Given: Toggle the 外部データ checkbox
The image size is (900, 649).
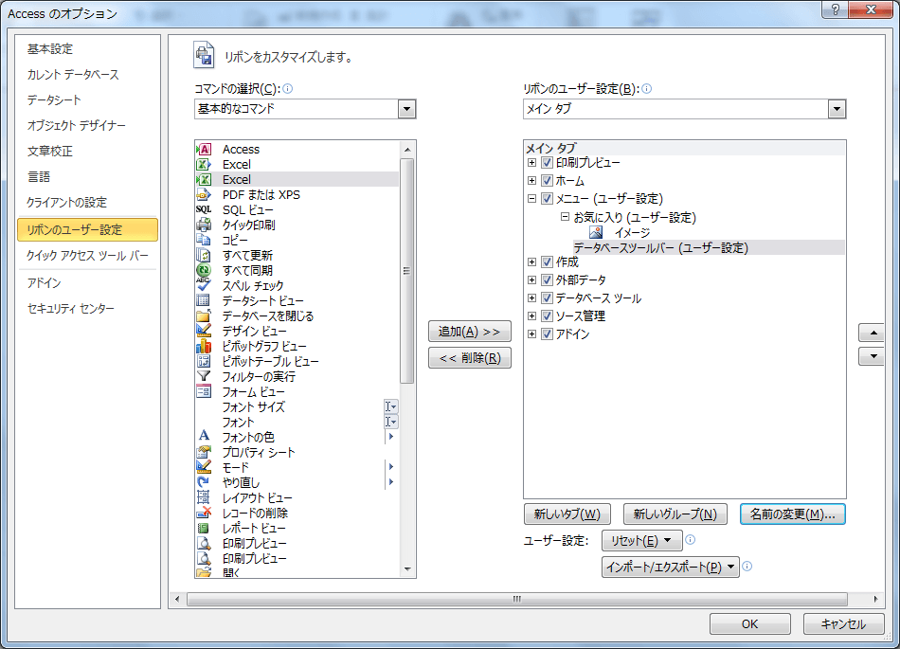Looking at the screenshot, I should [x=547, y=280].
